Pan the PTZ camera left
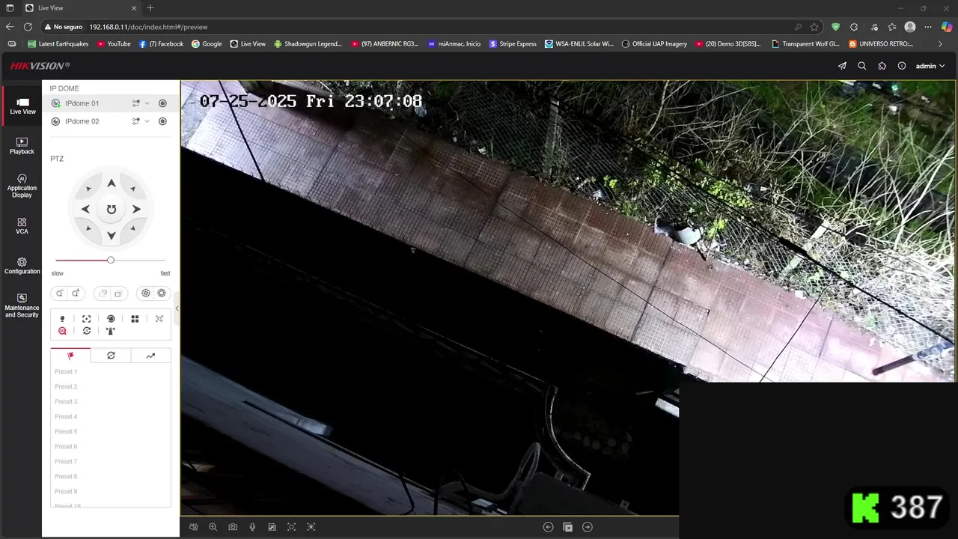 [x=85, y=210]
